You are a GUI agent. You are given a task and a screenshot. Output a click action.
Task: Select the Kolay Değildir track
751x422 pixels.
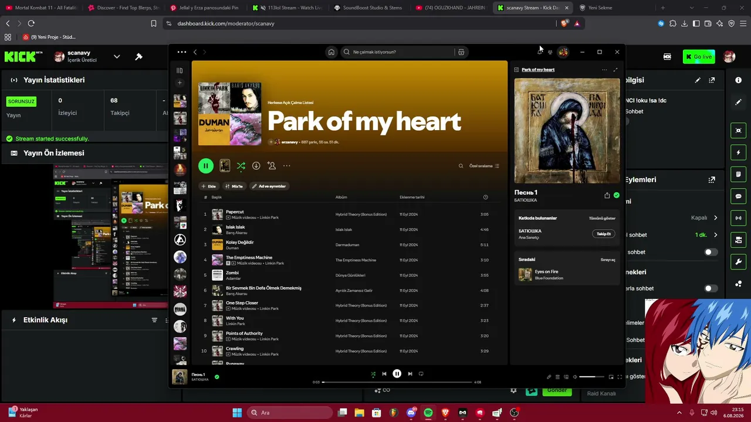(x=350, y=245)
